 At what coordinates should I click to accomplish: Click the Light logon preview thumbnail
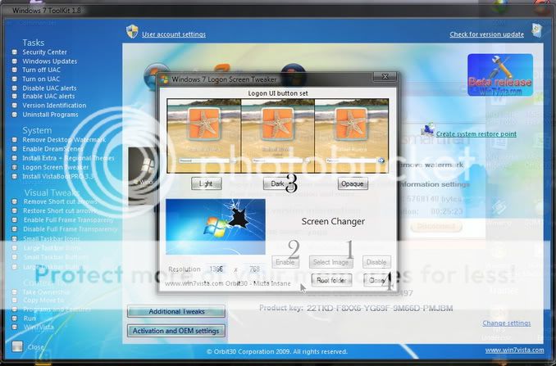coord(204,136)
